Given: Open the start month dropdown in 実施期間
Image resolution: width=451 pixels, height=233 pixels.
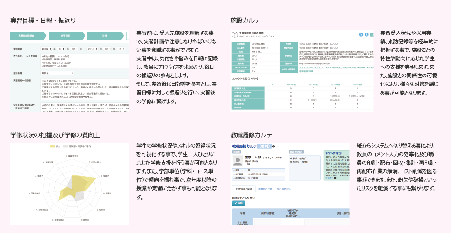Looking at the screenshot, I should click(x=61, y=49).
